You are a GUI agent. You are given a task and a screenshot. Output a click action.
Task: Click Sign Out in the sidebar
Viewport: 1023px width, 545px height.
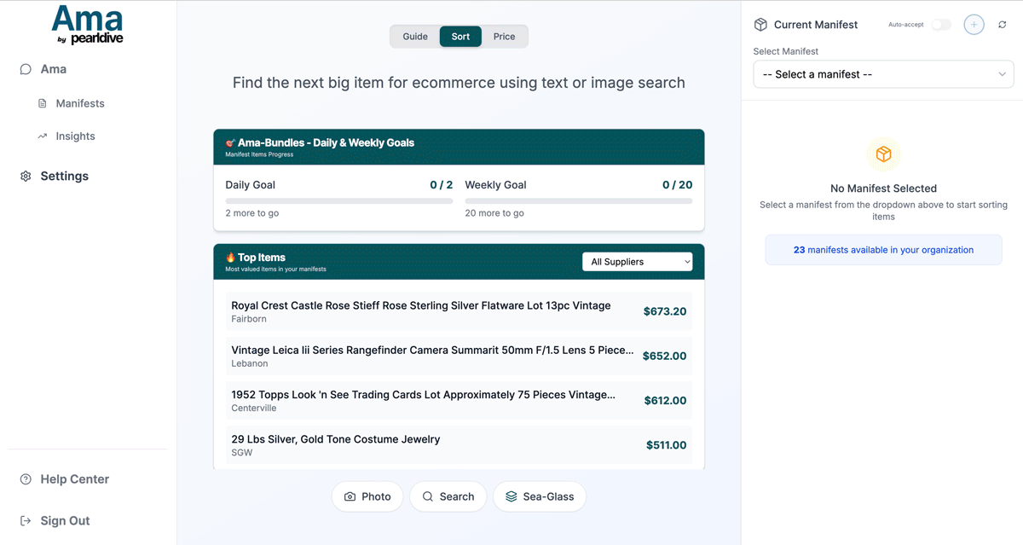pyautogui.click(x=65, y=520)
